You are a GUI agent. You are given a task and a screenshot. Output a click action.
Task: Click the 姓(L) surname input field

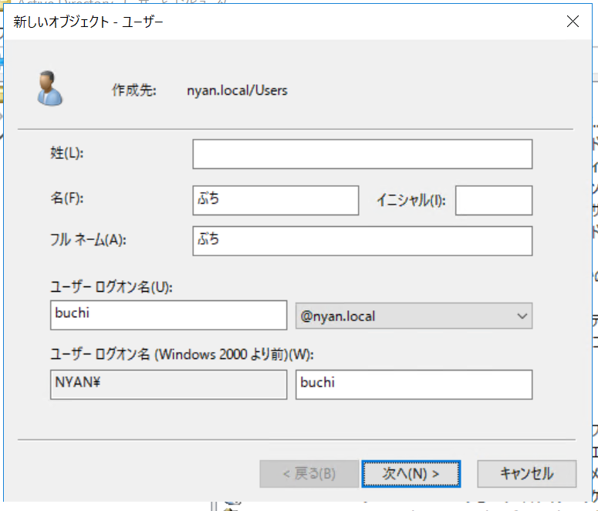(x=362, y=154)
